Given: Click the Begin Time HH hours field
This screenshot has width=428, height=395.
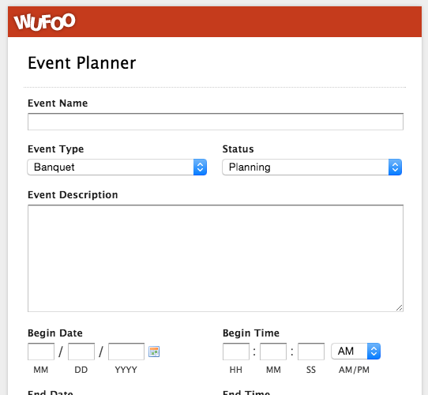Looking at the screenshot, I should point(236,352).
